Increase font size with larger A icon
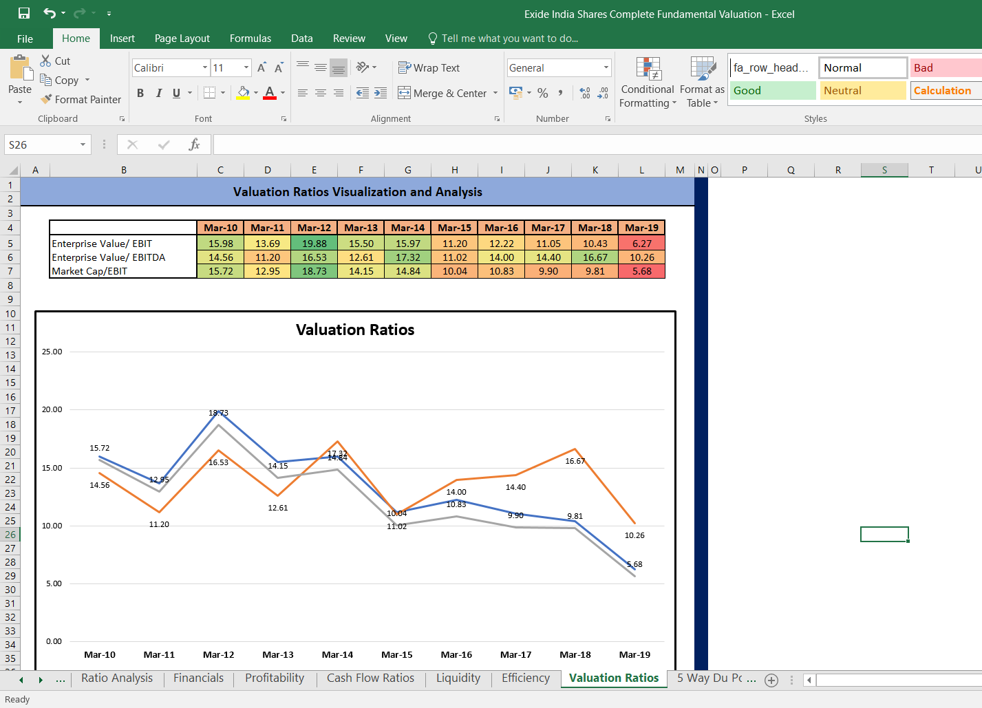982x708 pixels. point(261,67)
